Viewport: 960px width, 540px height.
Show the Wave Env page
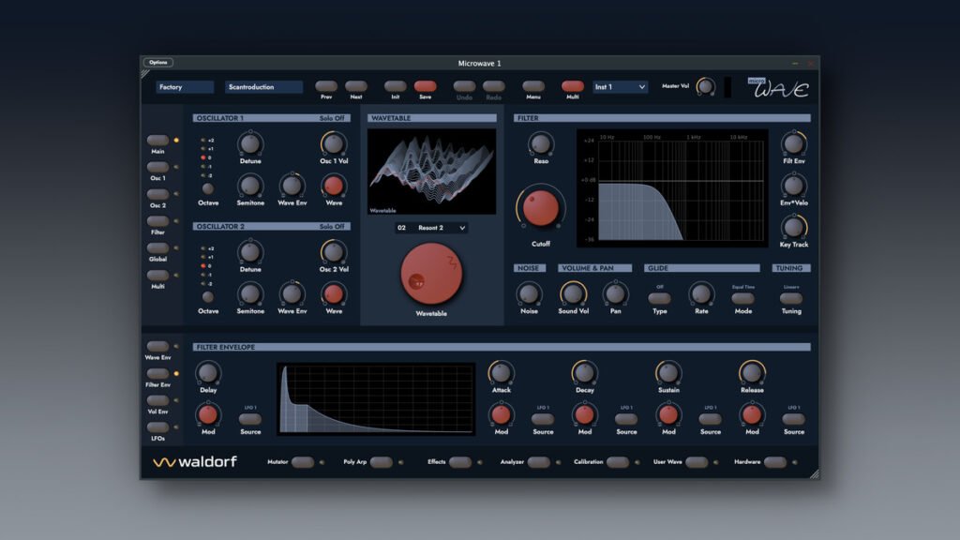pyautogui.click(x=157, y=347)
